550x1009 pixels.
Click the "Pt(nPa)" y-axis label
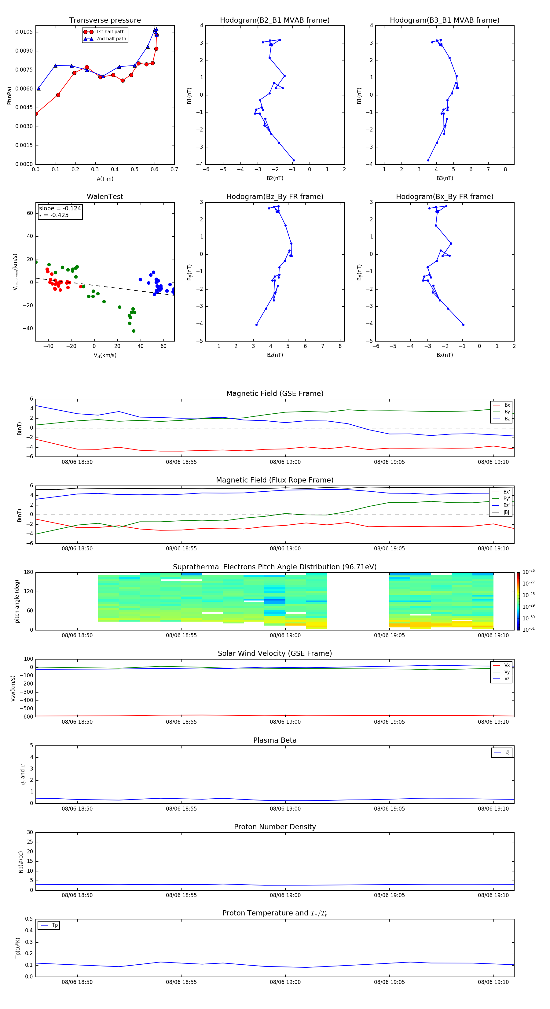9,95
